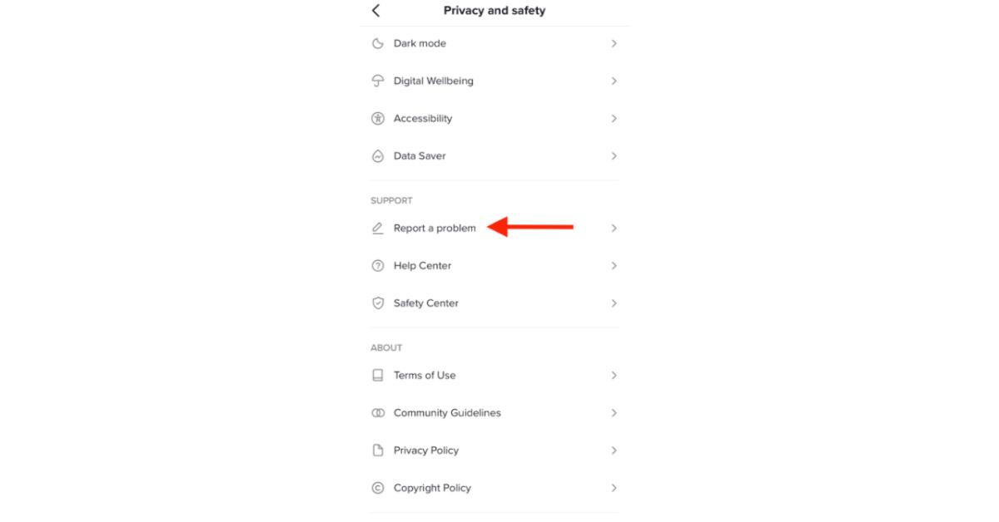Expand the Community Guidelines chevron
The image size is (999, 522).
point(614,412)
